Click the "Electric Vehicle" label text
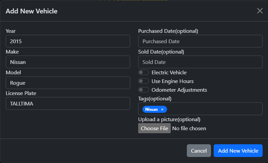The width and height of the screenshot is (268, 163). click(169, 72)
